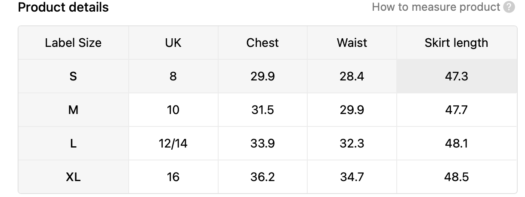Viewport: 525px width, 197px height.
Task: Click the 31.5 chest measurement cell
Action: click(262, 110)
